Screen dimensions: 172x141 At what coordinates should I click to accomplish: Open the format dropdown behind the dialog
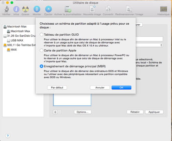click(149, 45)
